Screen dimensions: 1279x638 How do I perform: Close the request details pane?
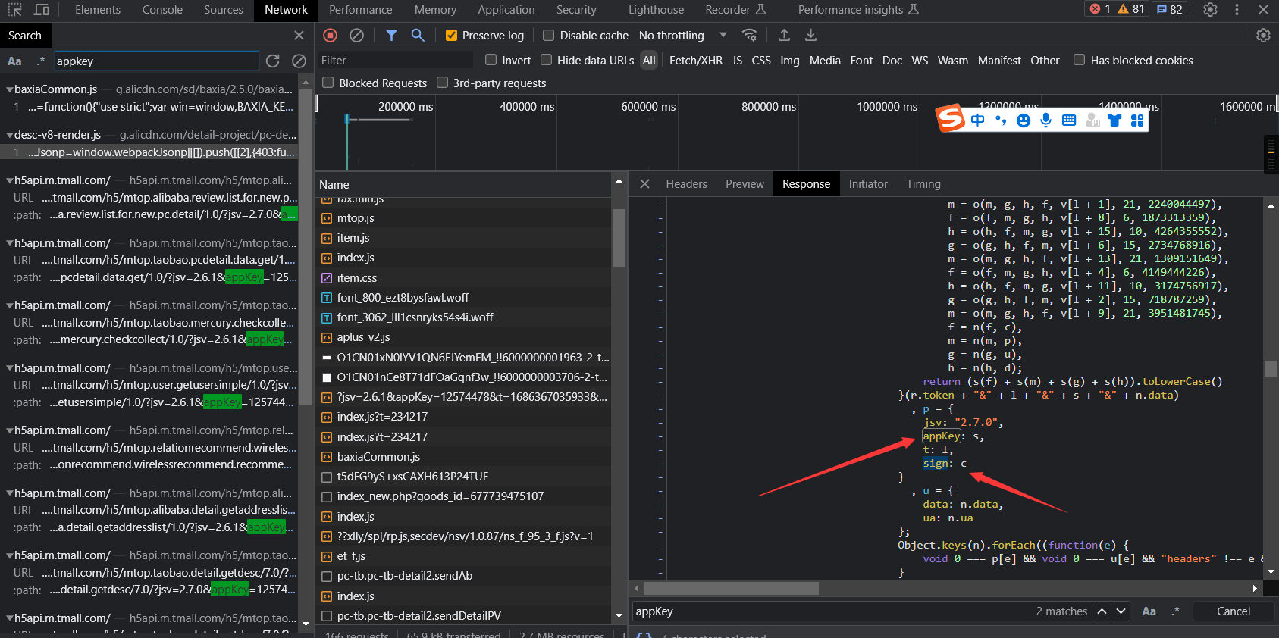click(x=644, y=184)
